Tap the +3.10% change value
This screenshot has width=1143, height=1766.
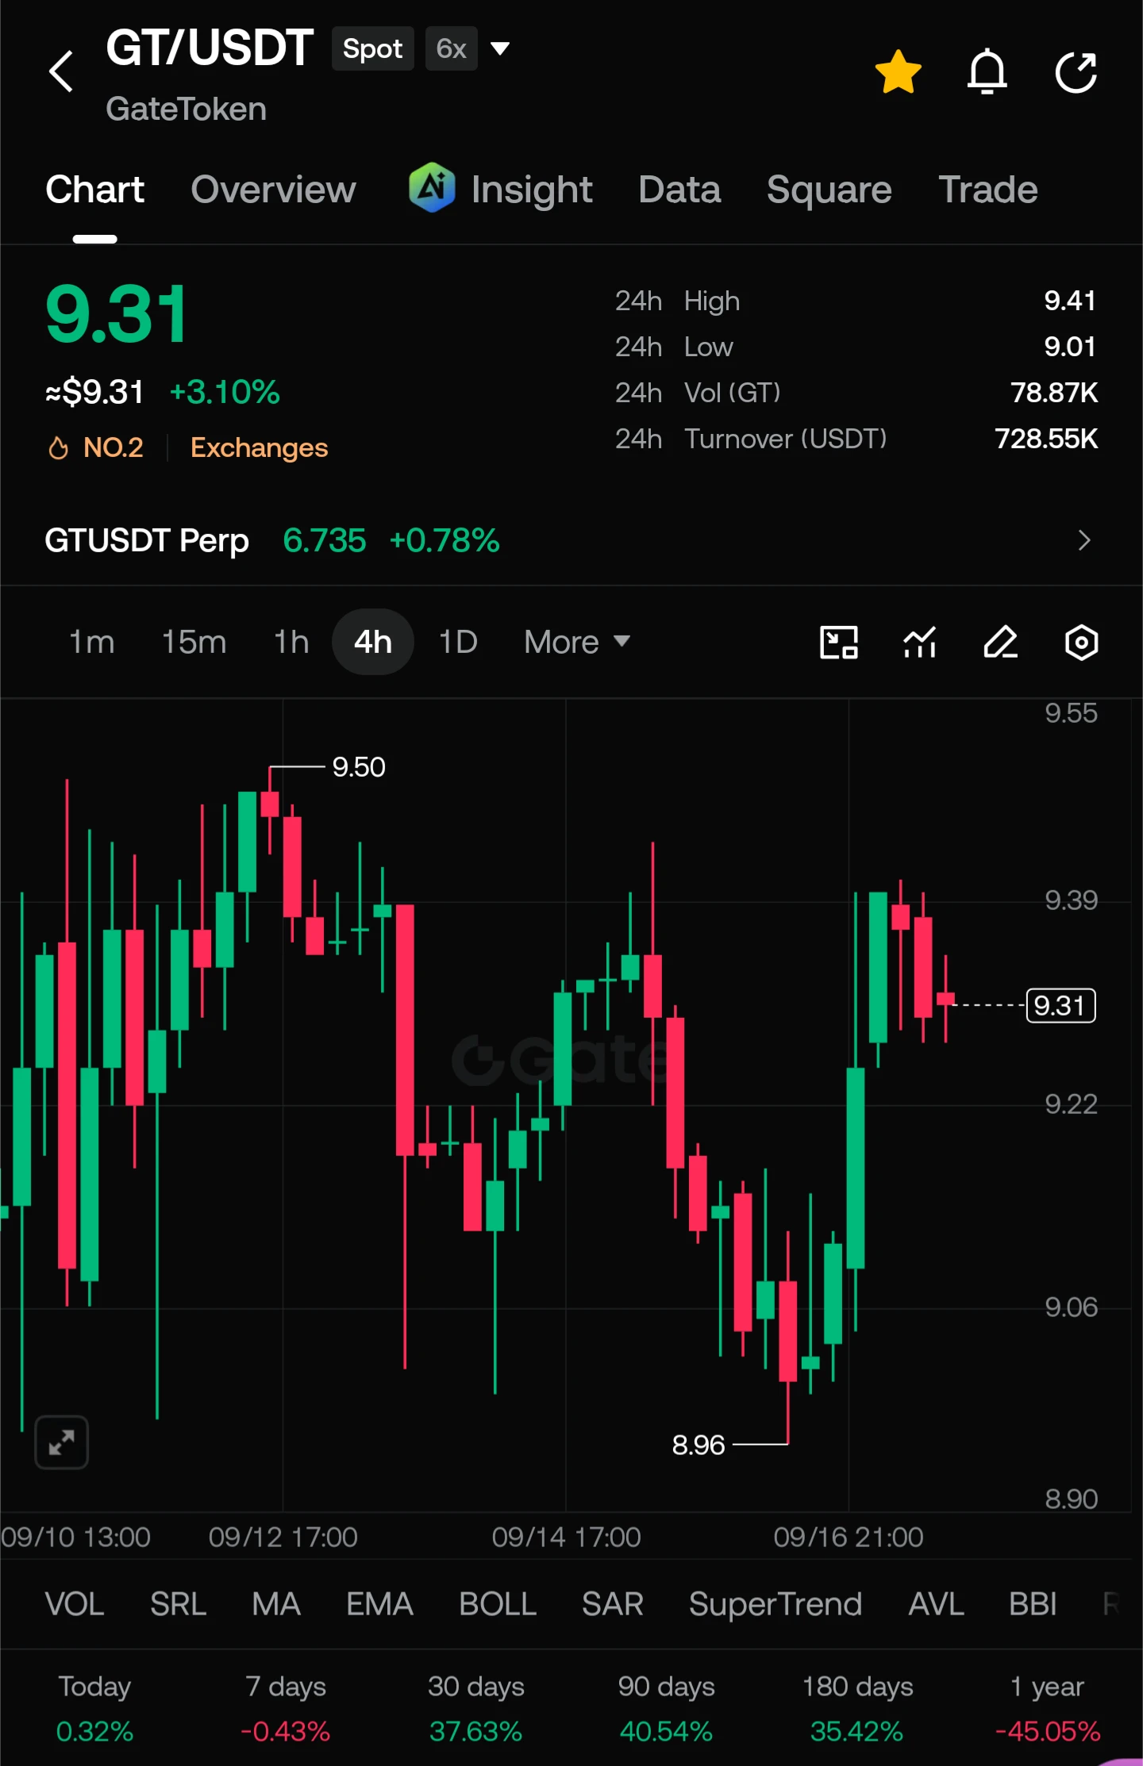click(225, 392)
